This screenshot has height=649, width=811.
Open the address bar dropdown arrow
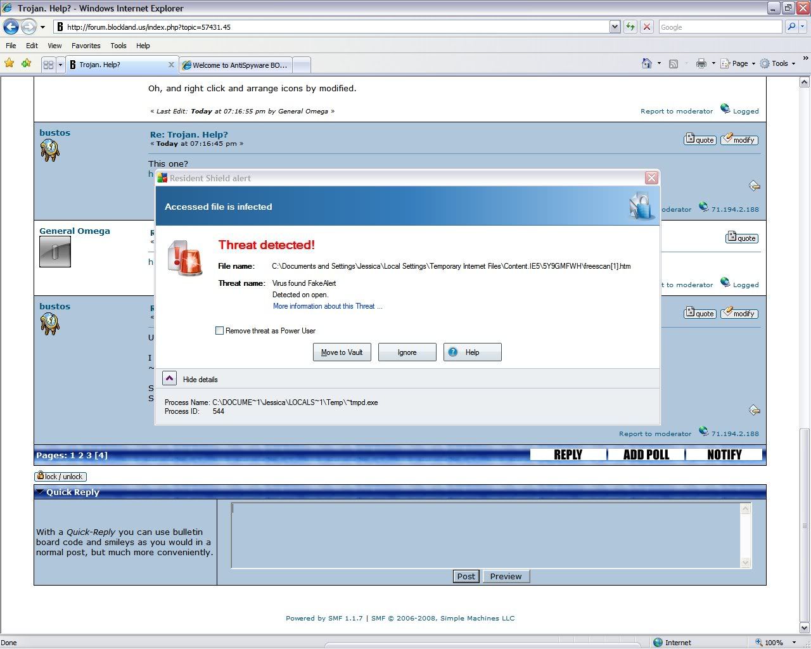[615, 27]
